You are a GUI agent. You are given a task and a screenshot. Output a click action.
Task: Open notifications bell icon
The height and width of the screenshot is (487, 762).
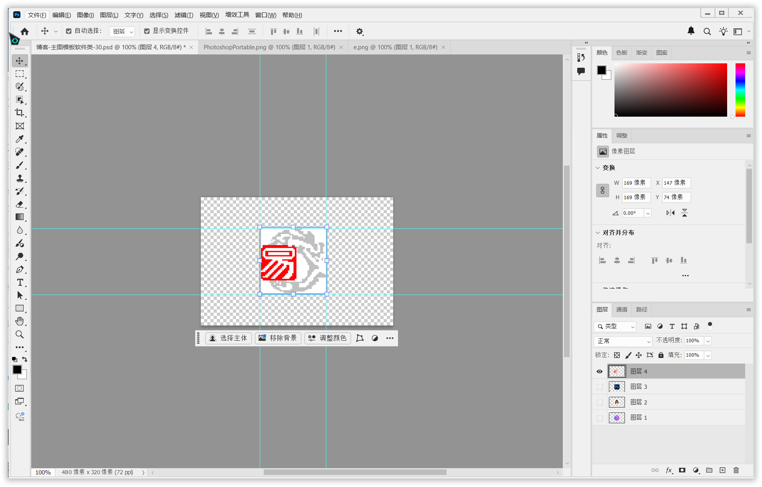(x=691, y=31)
